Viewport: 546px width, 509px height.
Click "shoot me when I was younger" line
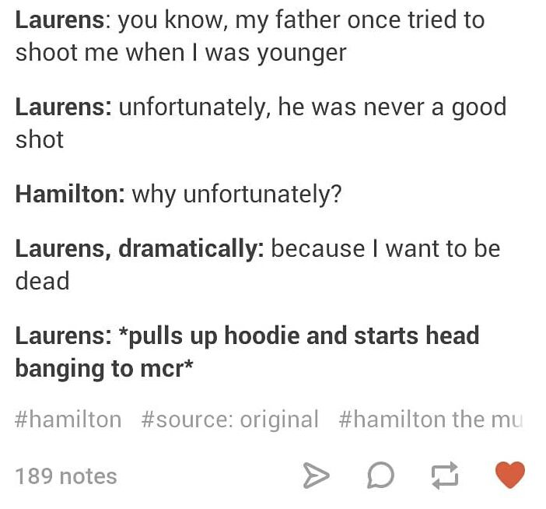pyautogui.click(x=181, y=53)
